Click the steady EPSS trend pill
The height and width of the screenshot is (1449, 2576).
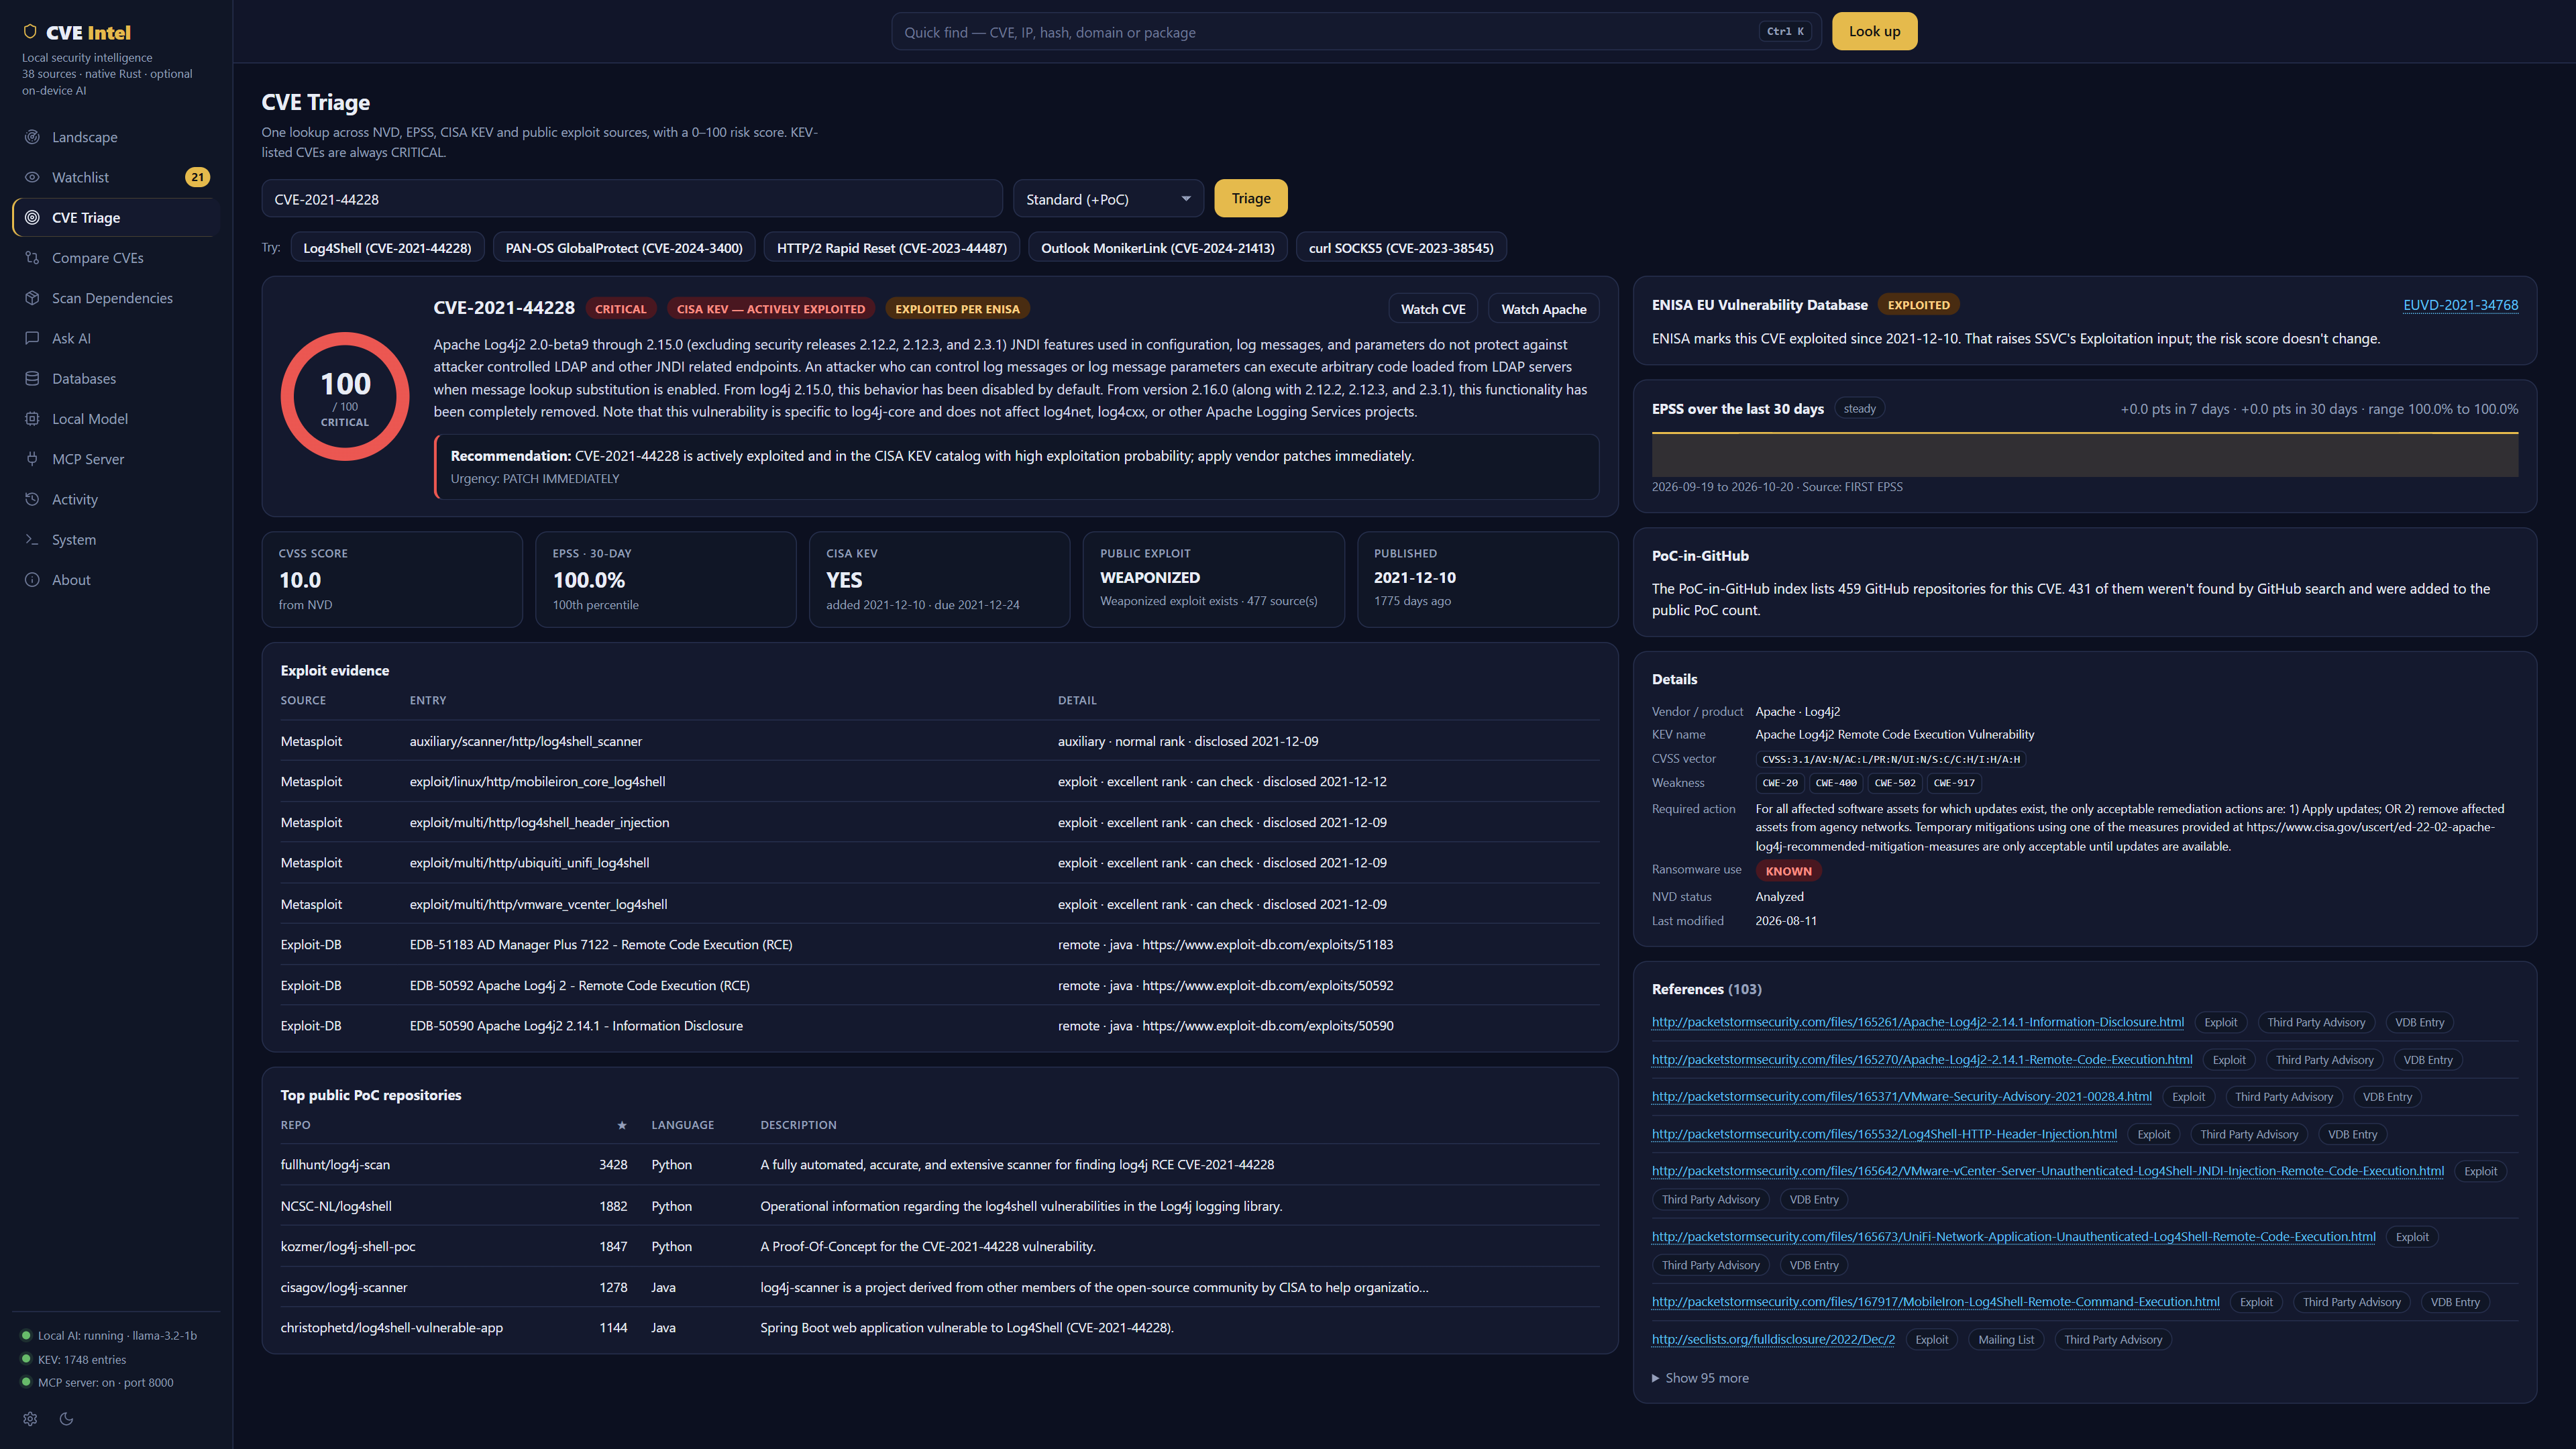pos(1859,408)
